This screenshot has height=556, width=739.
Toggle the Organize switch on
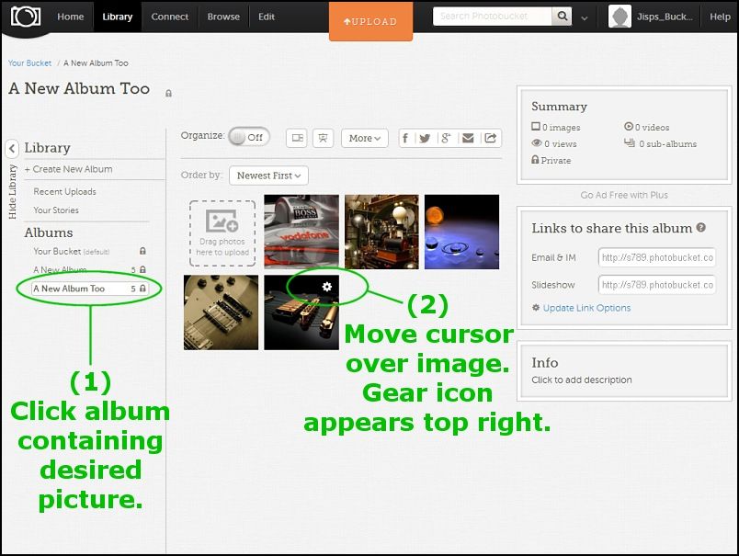[x=248, y=137]
